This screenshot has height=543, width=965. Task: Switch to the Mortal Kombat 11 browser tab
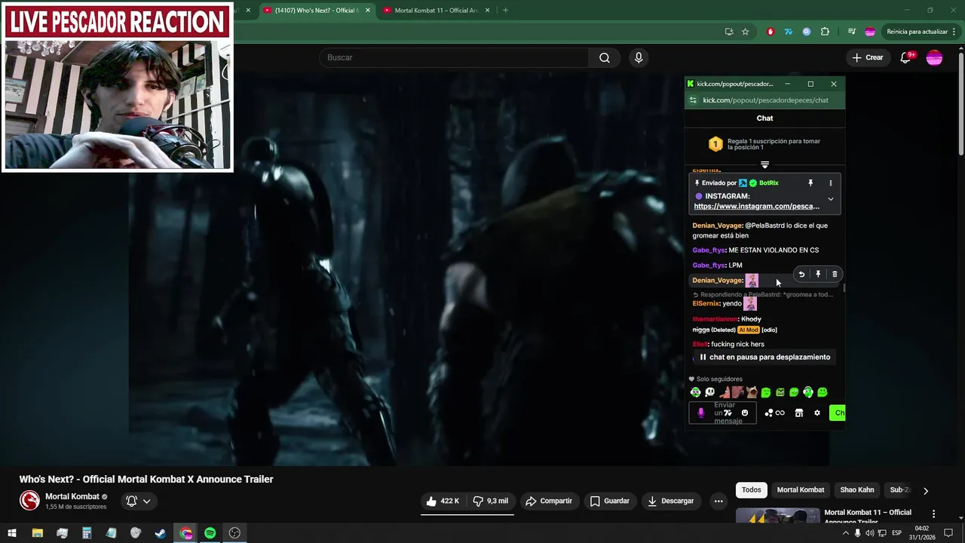click(x=436, y=11)
